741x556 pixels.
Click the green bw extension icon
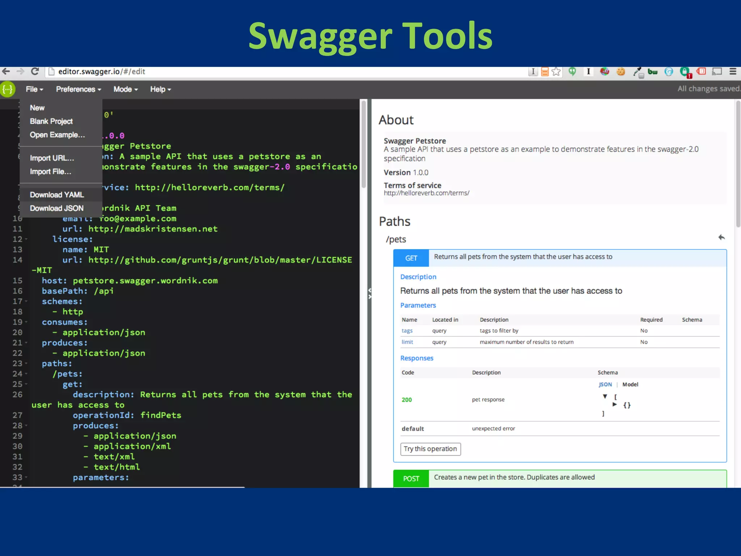tap(653, 72)
